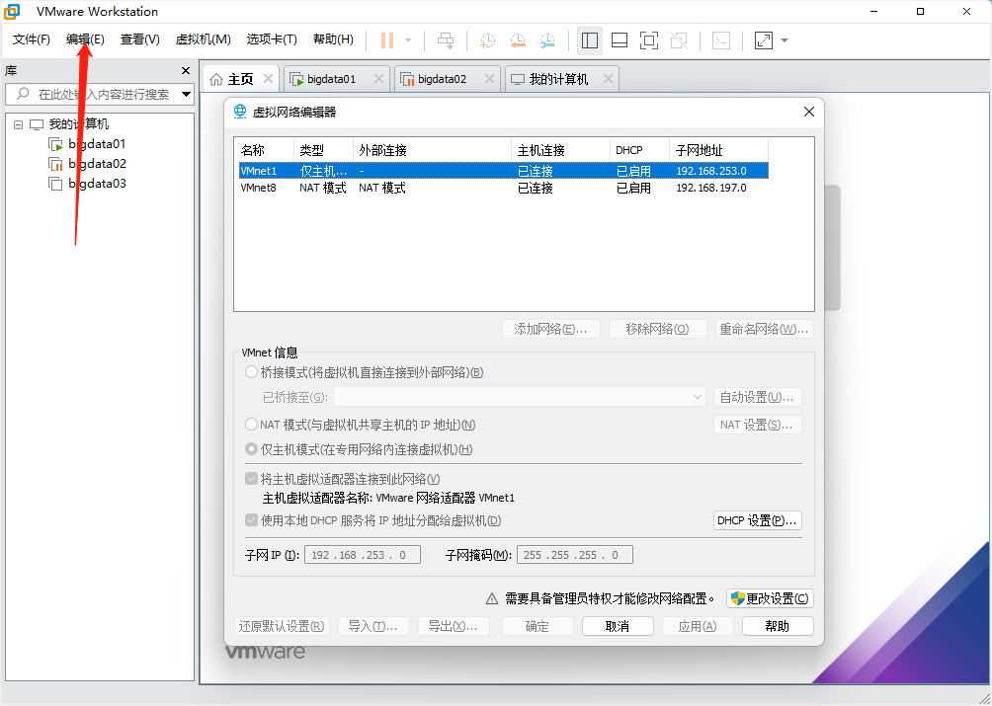Image resolution: width=992 pixels, height=706 pixels.
Task: Click the full screen mode icon
Action: (x=649, y=40)
